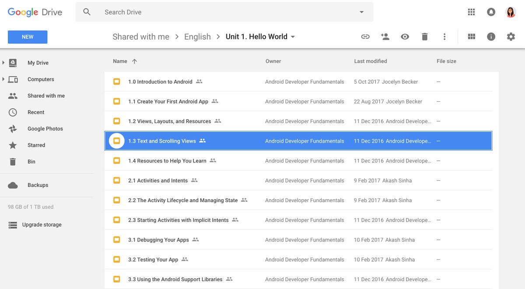Open the Google apps grid launcher
This screenshot has width=525, height=289.
click(x=471, y=12)
